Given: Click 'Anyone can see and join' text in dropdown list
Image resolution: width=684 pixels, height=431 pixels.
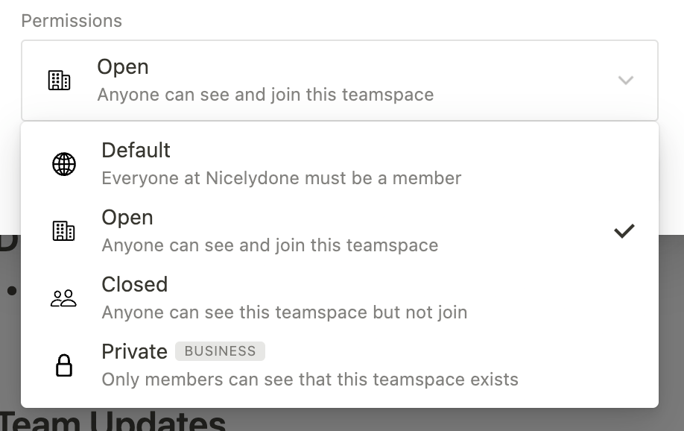Looking at the screenshot, I should click(x=270, y=245).
